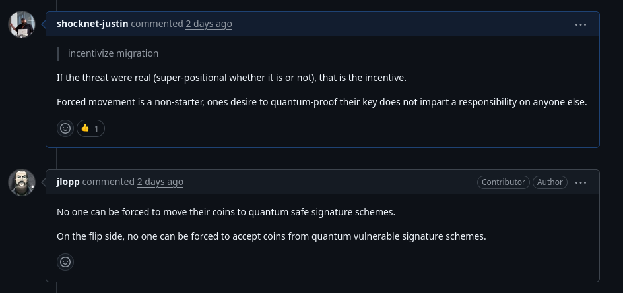Click the sentence starting 'If the threat were real'

tap(232, 78)
